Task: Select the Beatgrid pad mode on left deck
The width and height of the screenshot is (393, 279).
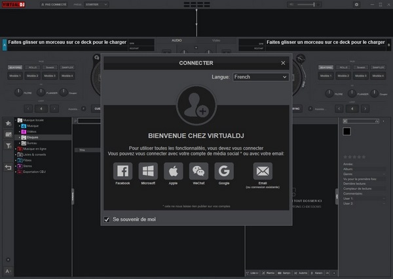Action: click(15, 67)
